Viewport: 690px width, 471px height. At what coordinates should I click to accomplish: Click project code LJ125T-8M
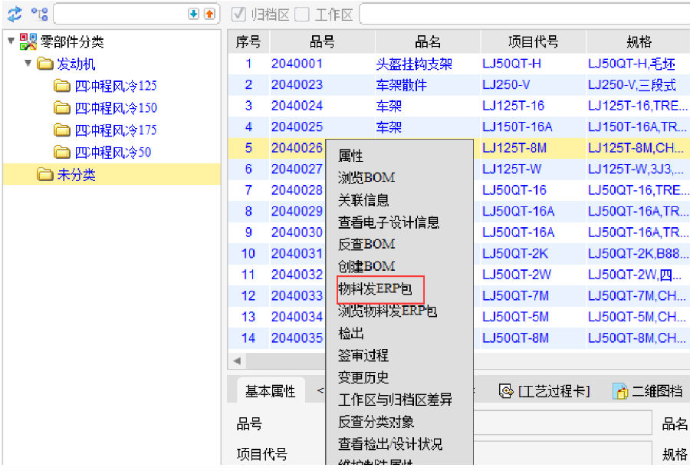514,148
